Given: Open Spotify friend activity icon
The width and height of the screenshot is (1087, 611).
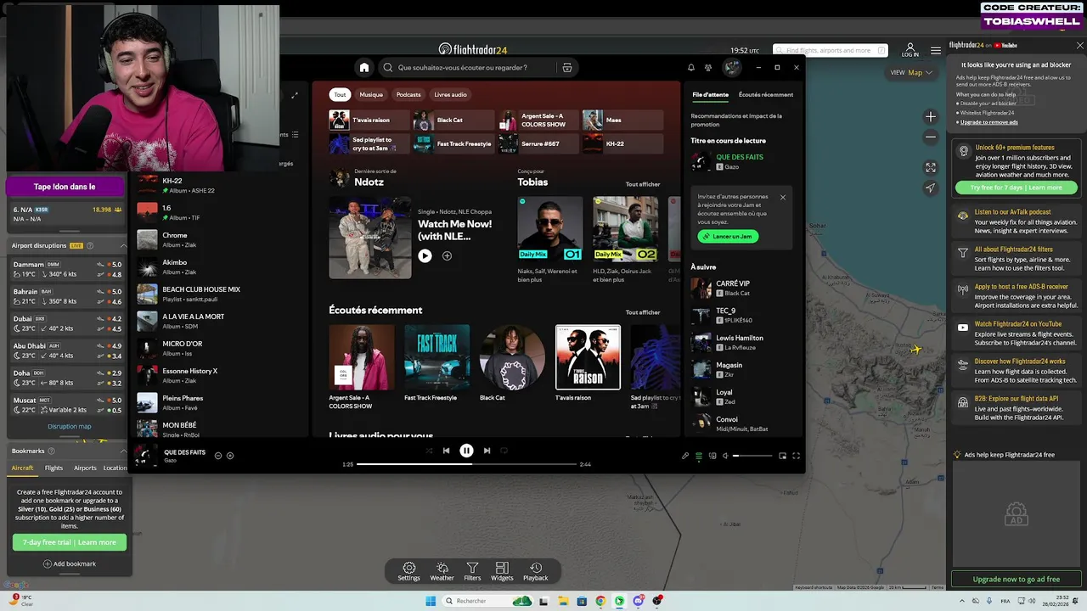Looking at the screenshot, I should coord(708,68).
